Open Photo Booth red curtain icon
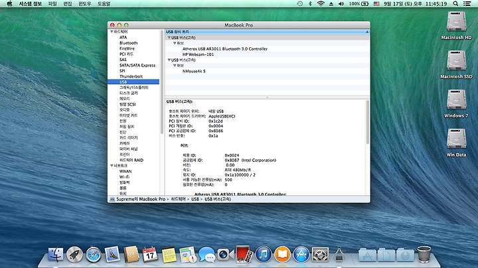The width and height of the screenshot is (478, 268). pos(244,254)
